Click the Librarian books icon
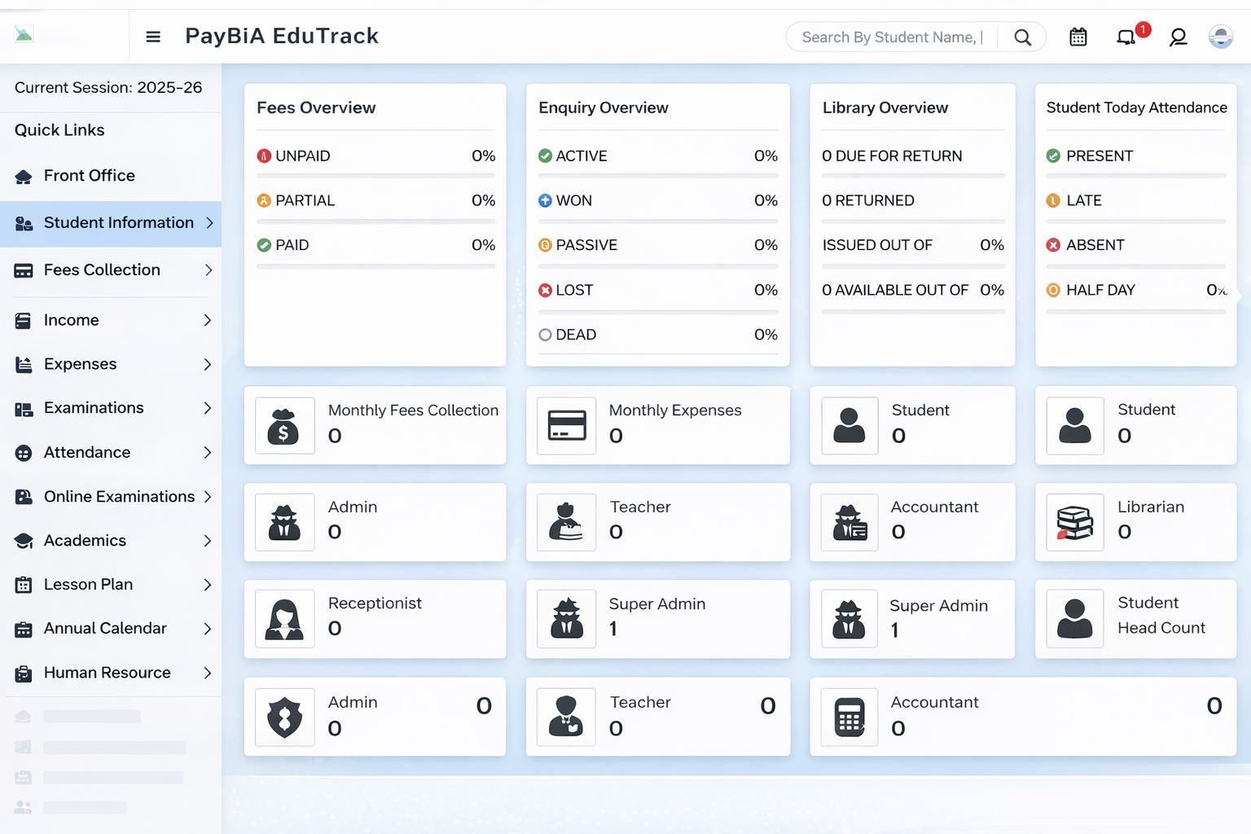The height and width of the screenshot is (834, 1251). click(x=1074, y=522)
